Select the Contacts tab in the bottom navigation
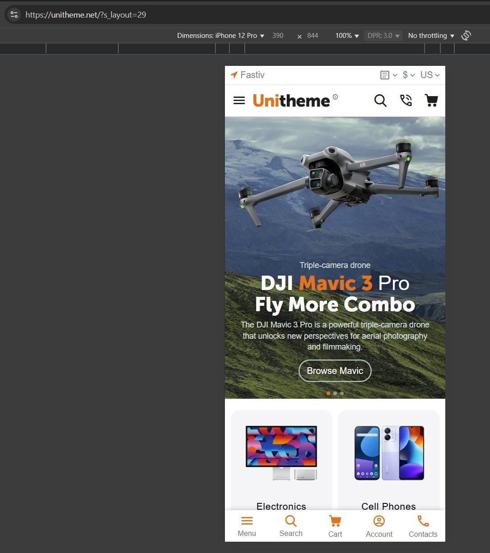This screenshot has height=553, width=490. click(x=423, y=526)
